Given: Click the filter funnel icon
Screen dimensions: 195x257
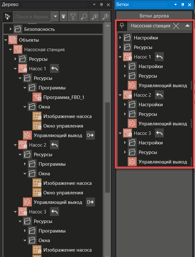Looking at the screenshot, I should pos(73,16).
